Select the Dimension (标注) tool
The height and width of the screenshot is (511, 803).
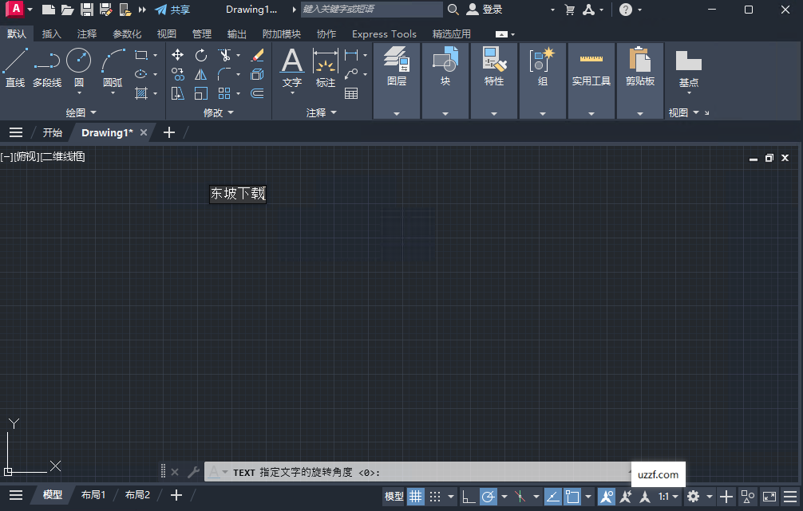(x=326, y=70)
